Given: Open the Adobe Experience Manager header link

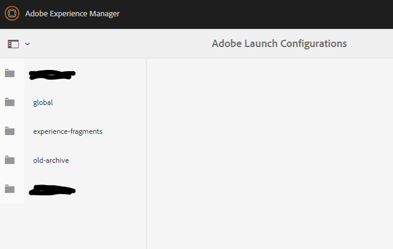Looking at the screenshot, I should pyautogui.click(x=72, y=13).
